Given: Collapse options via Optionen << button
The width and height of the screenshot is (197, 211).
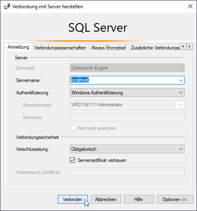Looking at the screenshot, I should 175,199.
